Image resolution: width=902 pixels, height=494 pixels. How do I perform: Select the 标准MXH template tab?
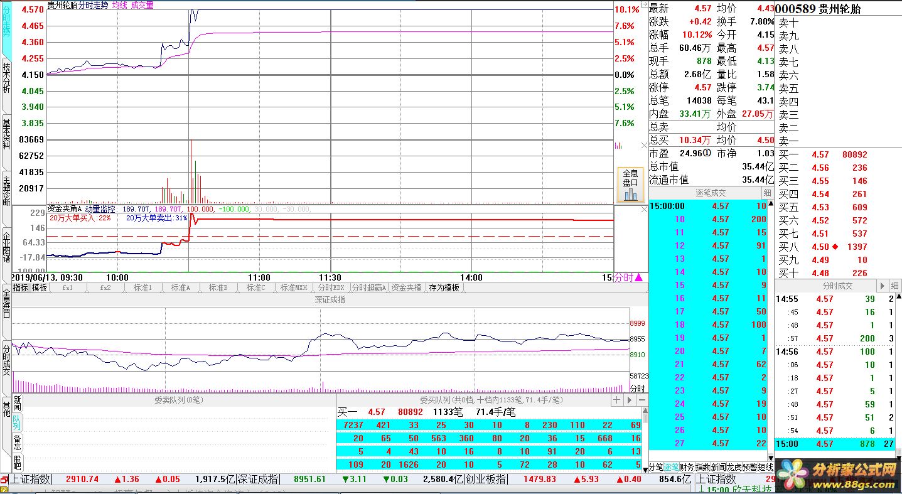point(294,287)
